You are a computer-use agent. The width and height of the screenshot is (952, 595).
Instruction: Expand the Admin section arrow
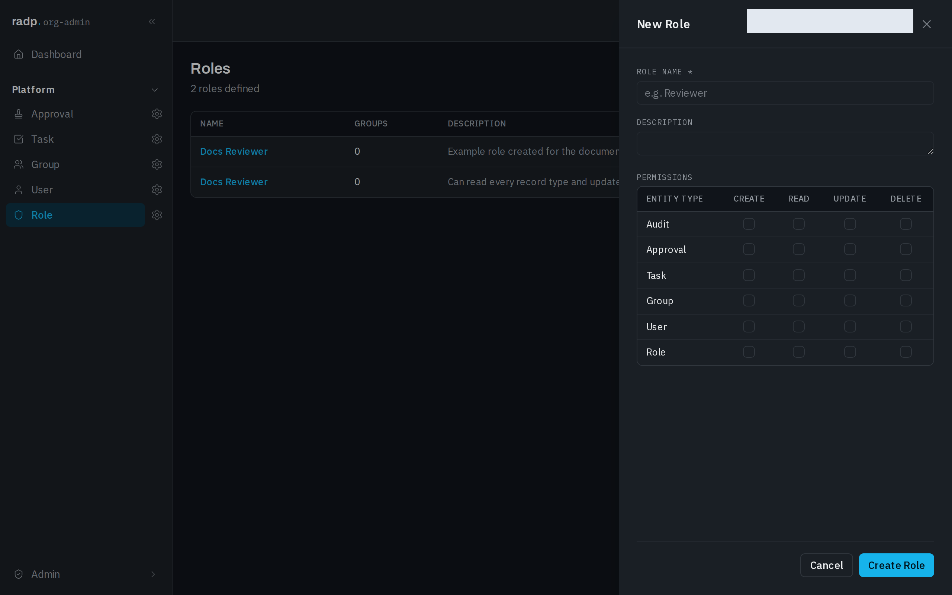[153, 574]
